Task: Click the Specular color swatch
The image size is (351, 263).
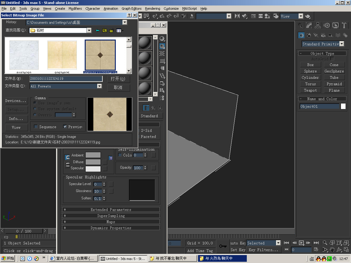Action: click(93, 169)
